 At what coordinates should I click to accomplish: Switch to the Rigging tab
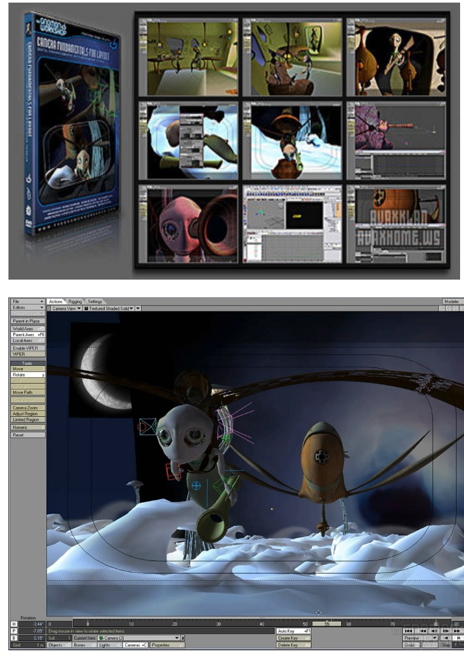(x=75, y=301)
